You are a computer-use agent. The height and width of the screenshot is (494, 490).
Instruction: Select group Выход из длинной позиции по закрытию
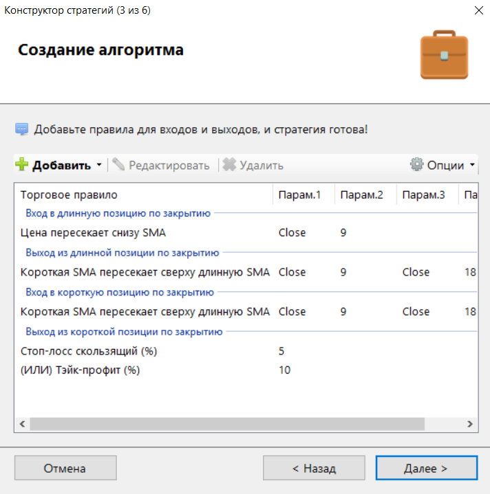click(x=122, y=253)
